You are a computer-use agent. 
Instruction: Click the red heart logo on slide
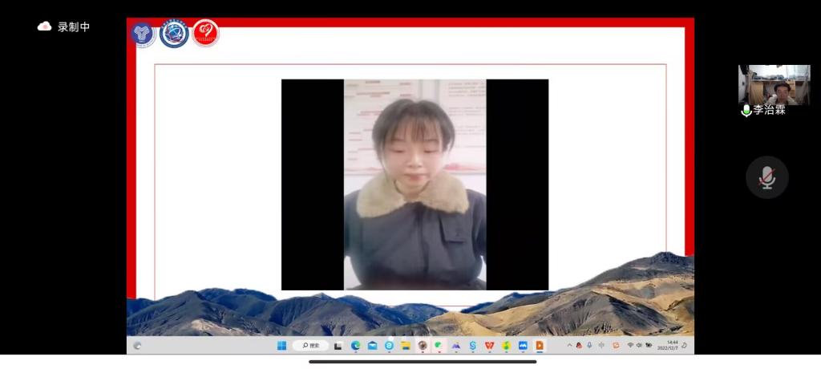(x=205, y=34)
